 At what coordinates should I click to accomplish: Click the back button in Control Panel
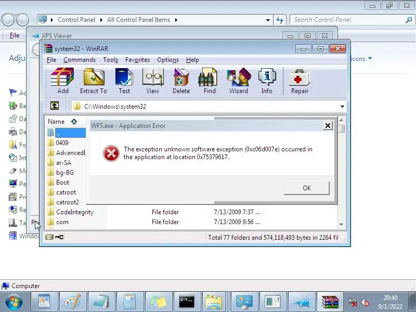[8, 20]
